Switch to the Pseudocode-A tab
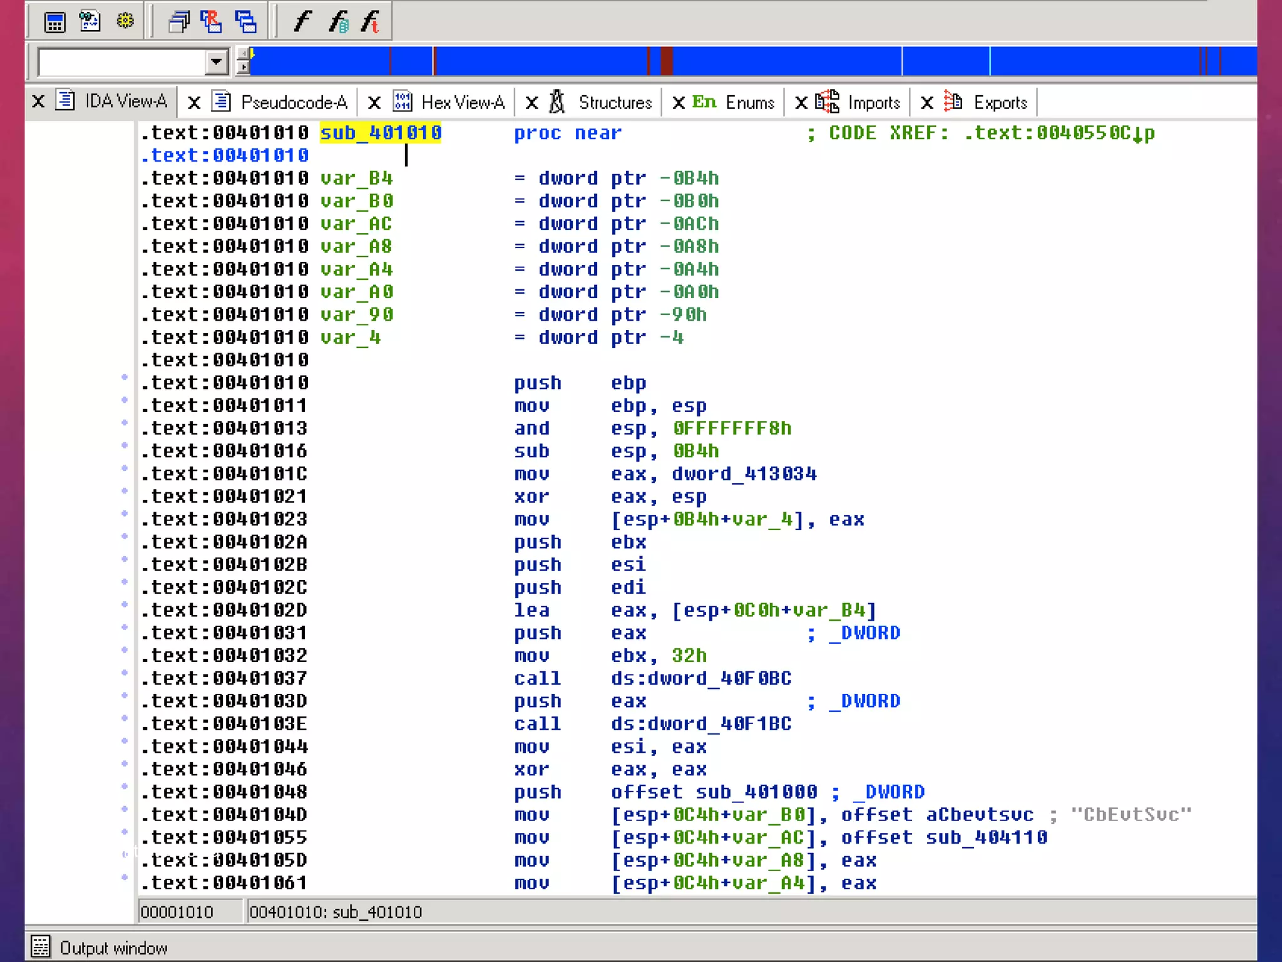This screenshot has width=1282, height=962. point(294,102)
